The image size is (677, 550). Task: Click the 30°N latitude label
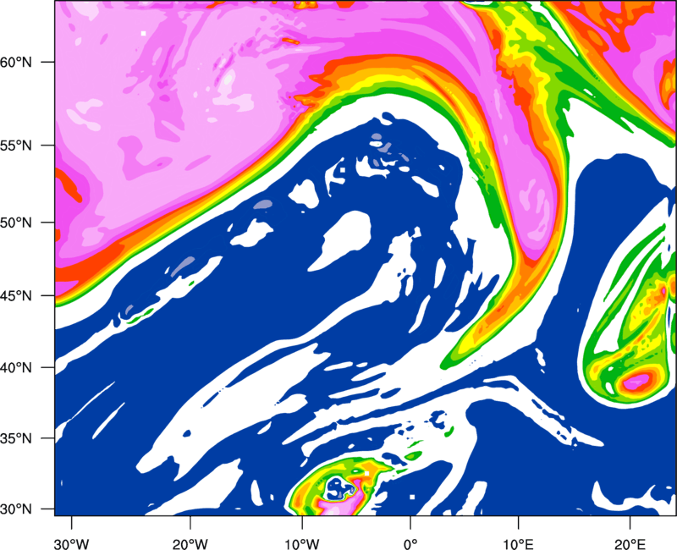point(16,509)
